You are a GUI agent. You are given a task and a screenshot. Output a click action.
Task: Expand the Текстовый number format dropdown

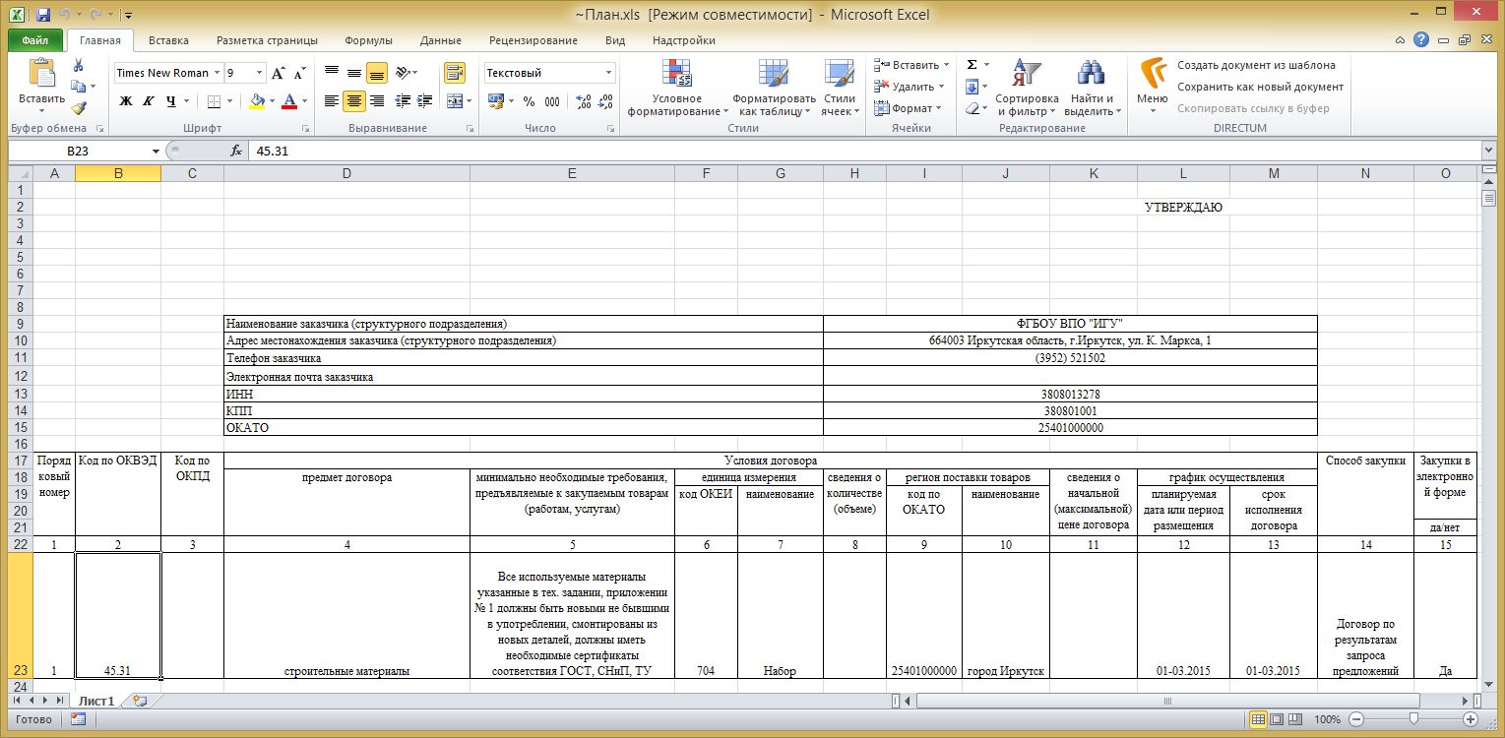click(608, 73)
